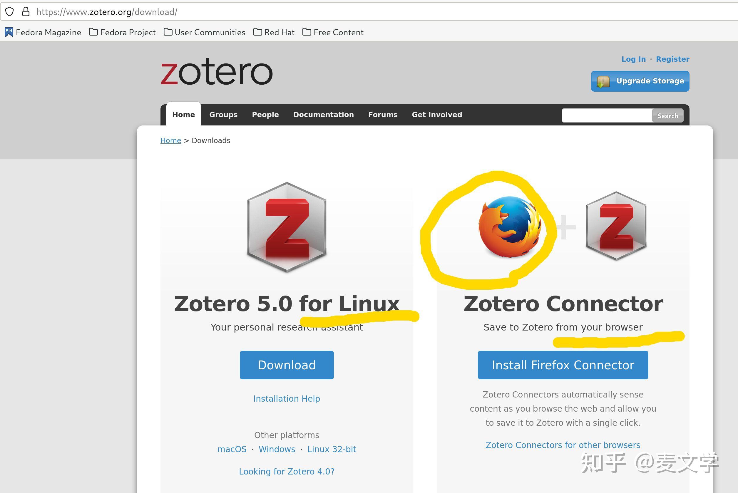This screenshot has height=493, width=738.
Task: Click the Fedora Magazine bookmark favicon
Action: coord(9,31)
